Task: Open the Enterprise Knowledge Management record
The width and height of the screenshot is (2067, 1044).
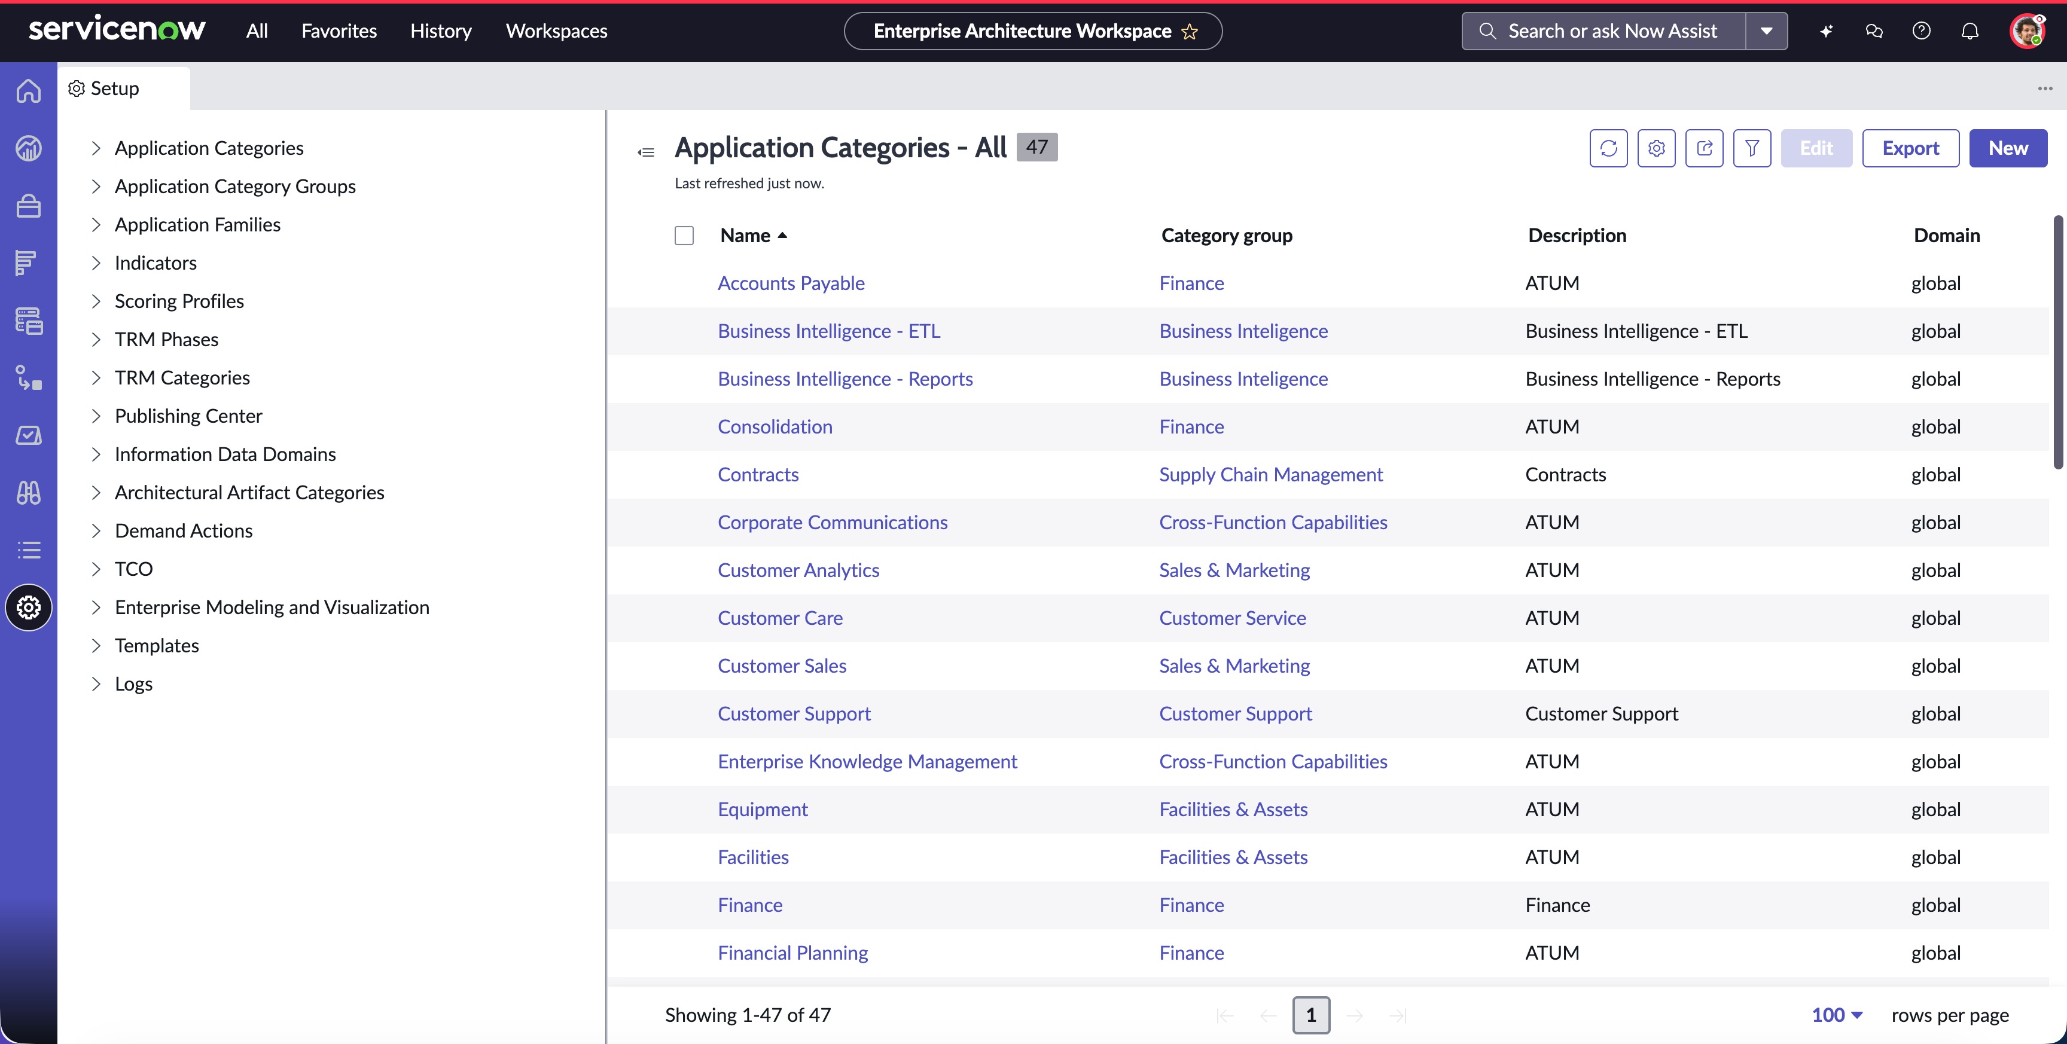Action: click(x=867, y=762)
